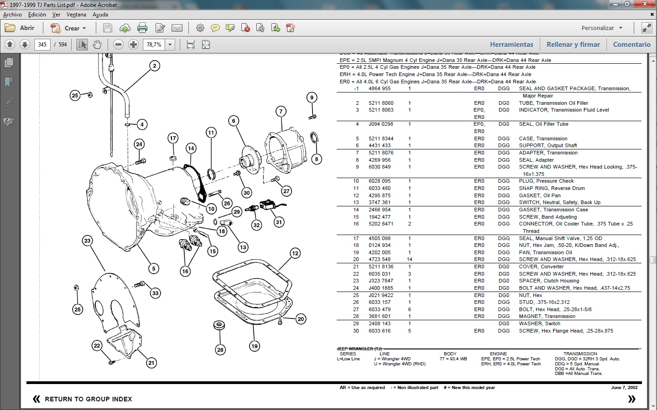Send file by email with envelope icon
Image resolution: width=657 pixels, height=410 pixels.
[177, 28]
